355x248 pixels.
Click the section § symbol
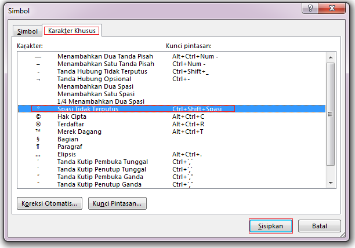[x=38, y=139]
